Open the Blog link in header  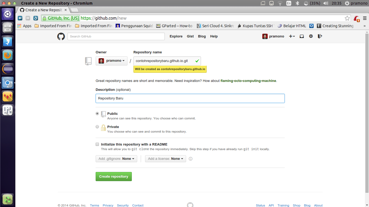202,36
